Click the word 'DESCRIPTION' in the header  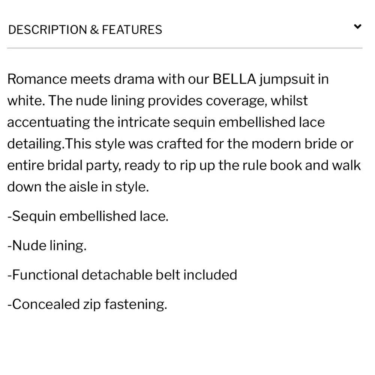tap(48, 30)
